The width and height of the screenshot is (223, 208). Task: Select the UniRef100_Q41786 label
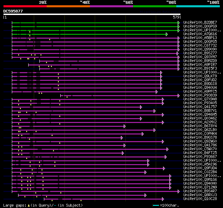click(200, 145)
